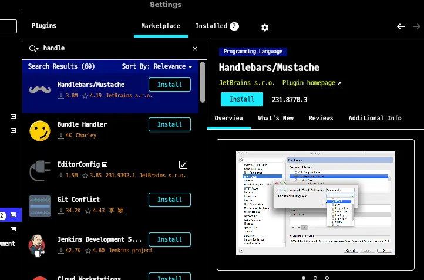
Task: Click the forward navigation arrow
Action: pyautogui.click(x=417, y=26)
